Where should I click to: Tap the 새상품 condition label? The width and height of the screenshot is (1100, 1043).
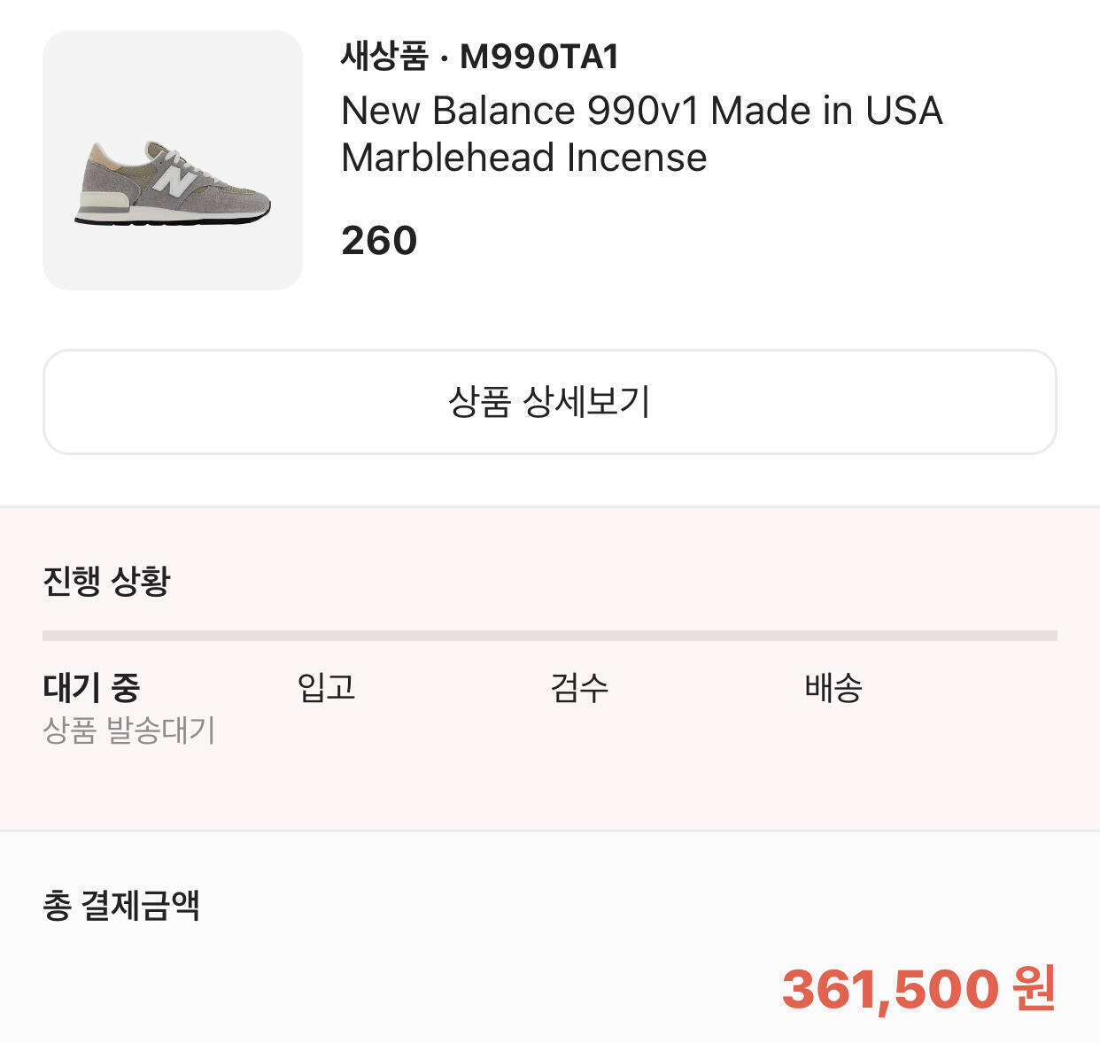384,57
